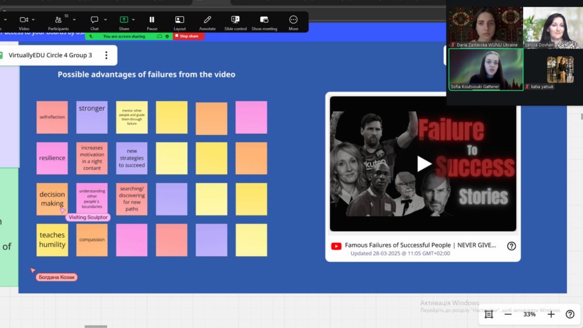
Task: Zoom in with the plus button
Action: (551, 314)
